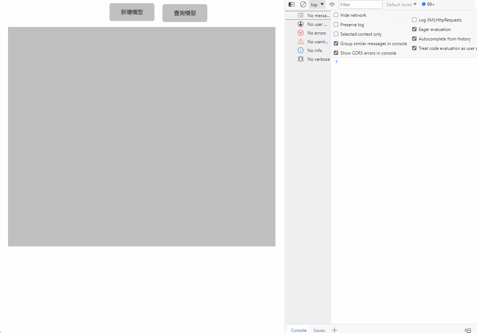Hide the console sidebar panel
477x333 pixels.
[292, 4]
